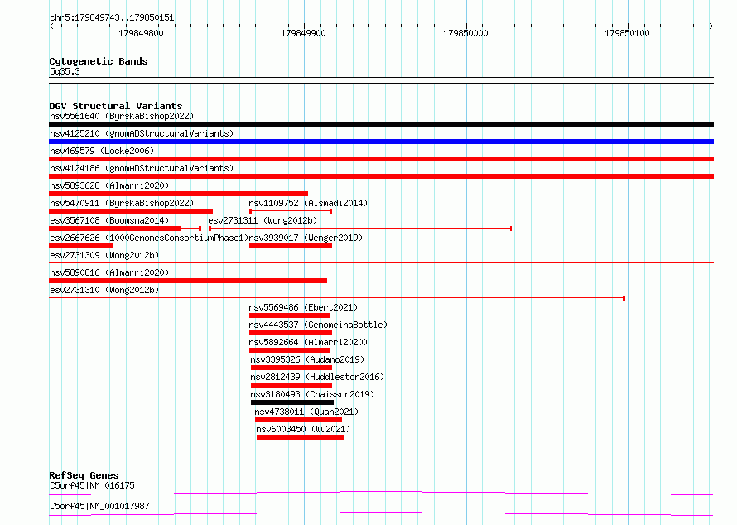
Task: Click the chr5:179849743..179850151 coordinate text
Action: (x=112, y=18)
